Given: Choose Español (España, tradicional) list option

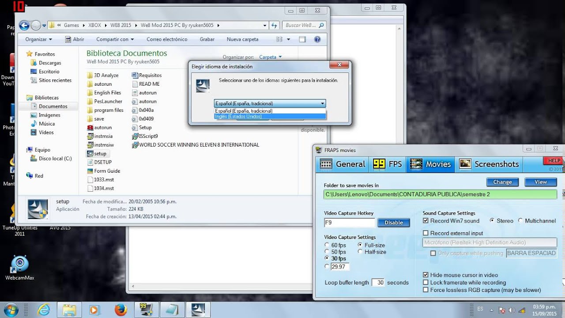Looking at the screenshot, I should coord(270,111).
